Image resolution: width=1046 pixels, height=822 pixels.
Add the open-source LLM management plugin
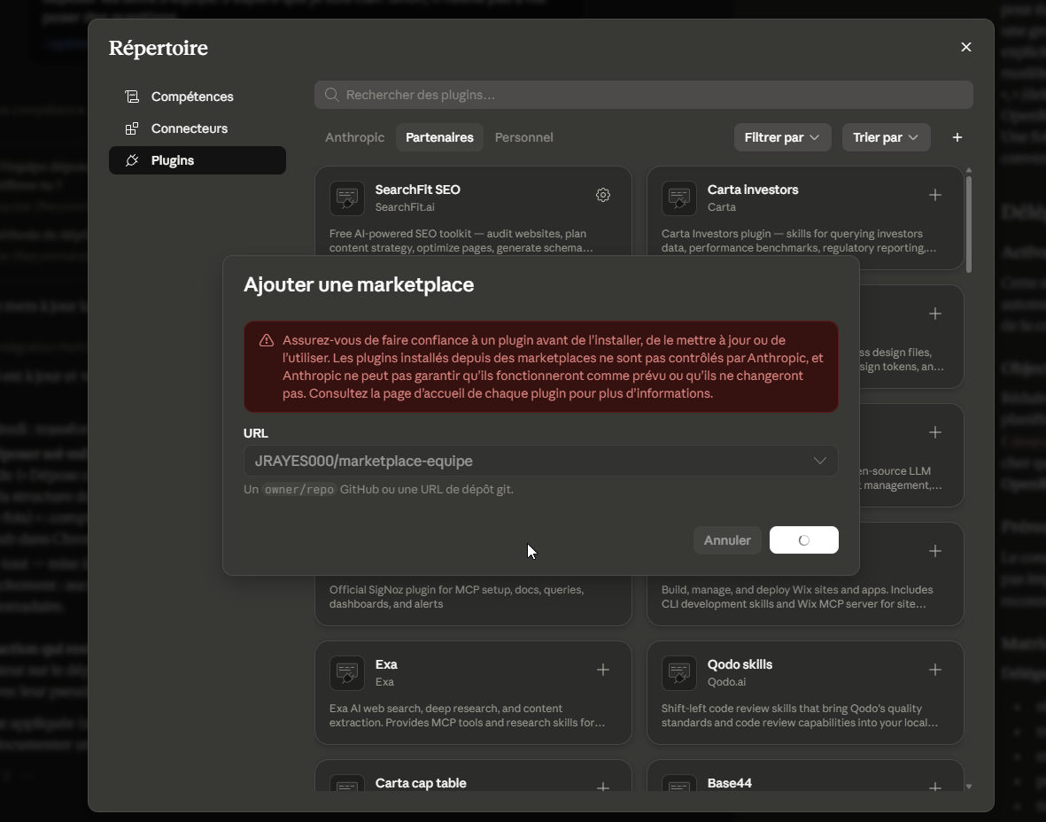(934, 432)
